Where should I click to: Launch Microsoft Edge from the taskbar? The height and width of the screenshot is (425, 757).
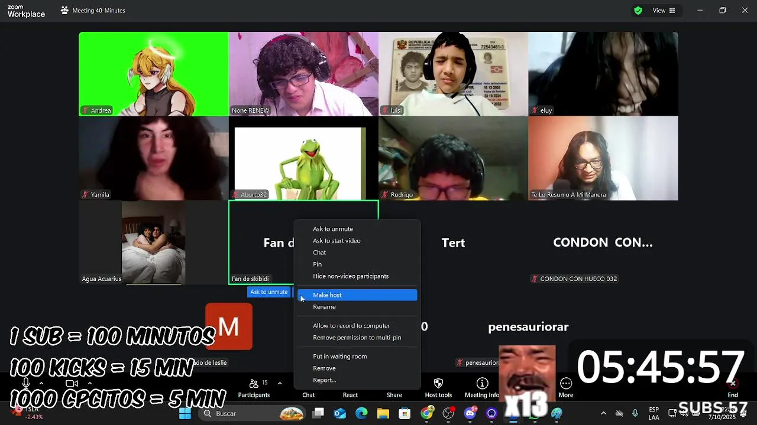361,414
